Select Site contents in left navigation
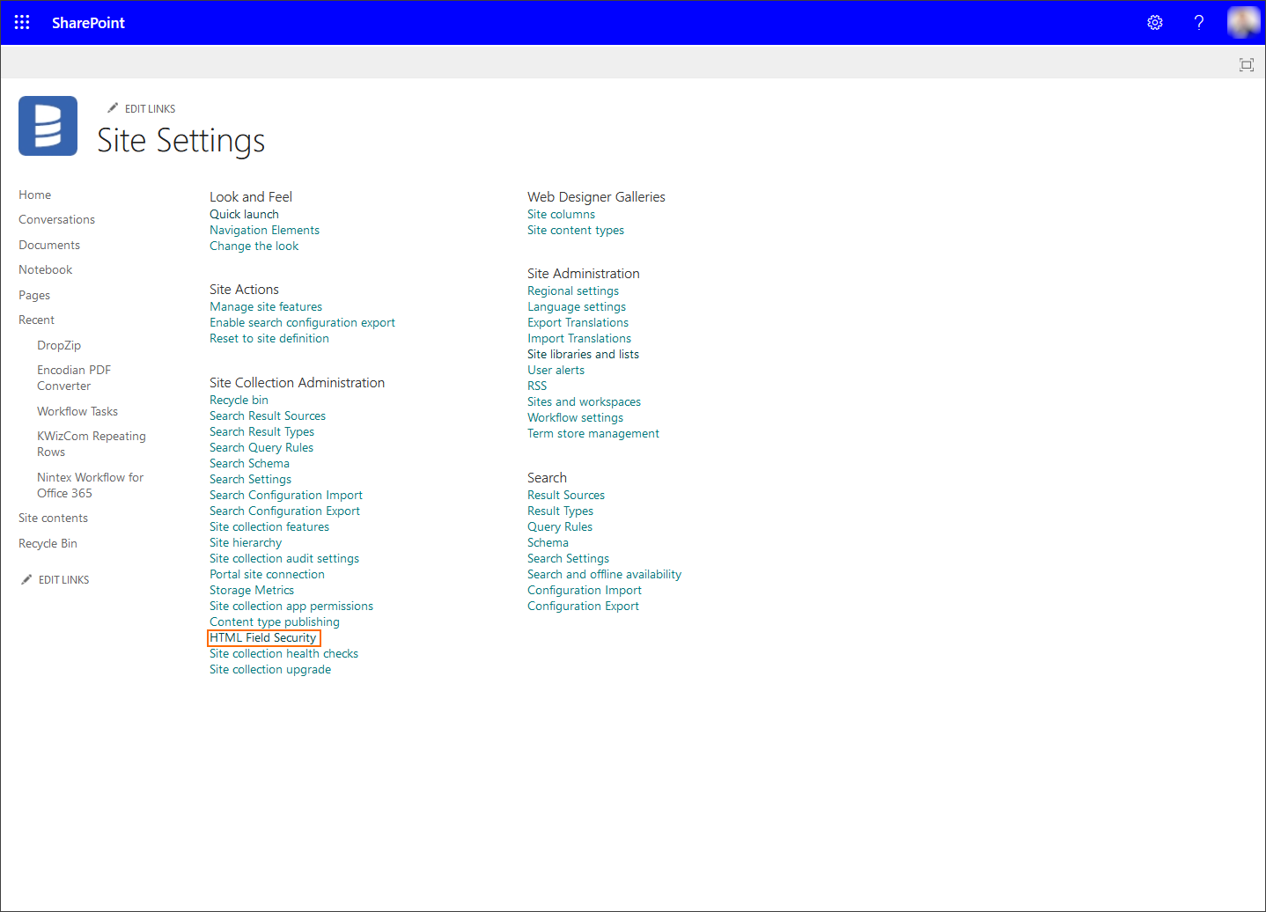Screen dimensions: 1266x912 click(x=53, y=519)
